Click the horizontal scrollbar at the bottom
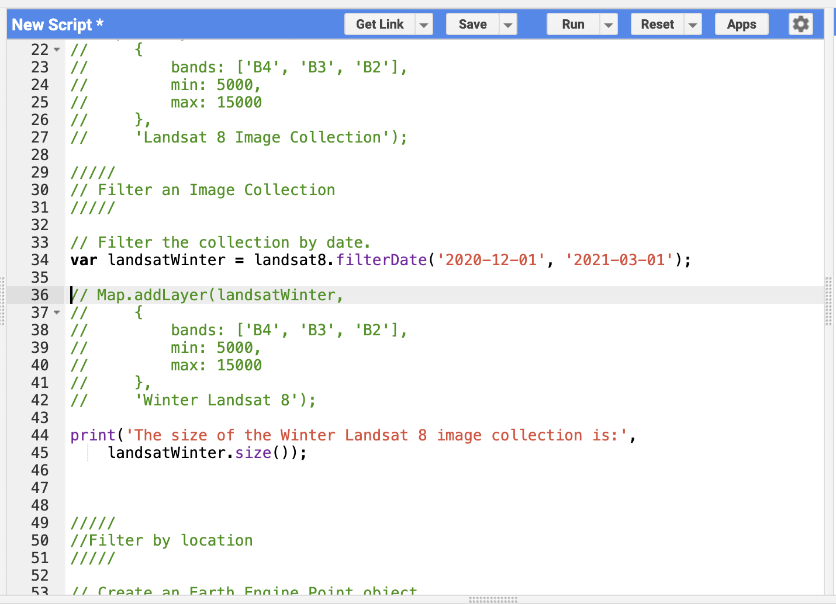Image resolution: width=836 pixels, height=604 pixels. tap(493, 599)
